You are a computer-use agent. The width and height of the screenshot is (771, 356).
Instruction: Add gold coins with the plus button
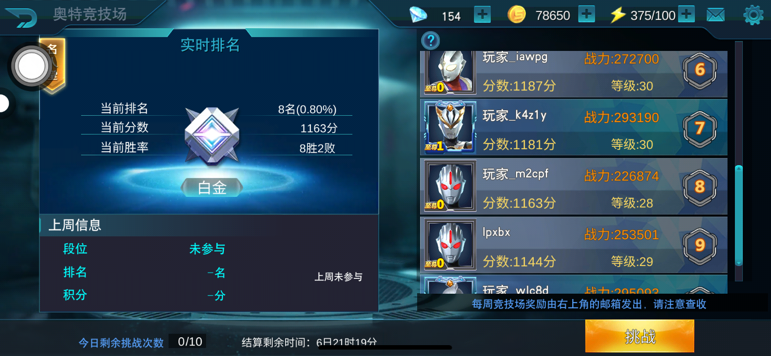tap(586, 14)
